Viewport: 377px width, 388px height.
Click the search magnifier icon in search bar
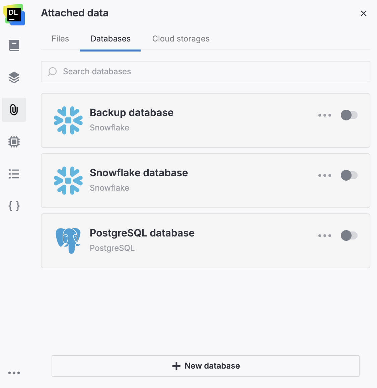coord(52,72)
